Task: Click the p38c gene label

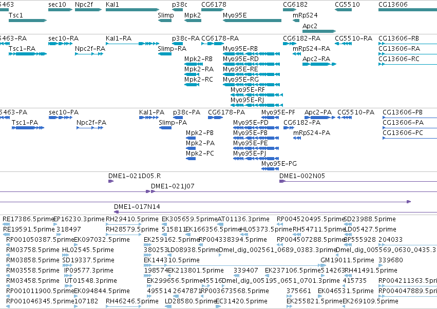Action: click(180, 5)
